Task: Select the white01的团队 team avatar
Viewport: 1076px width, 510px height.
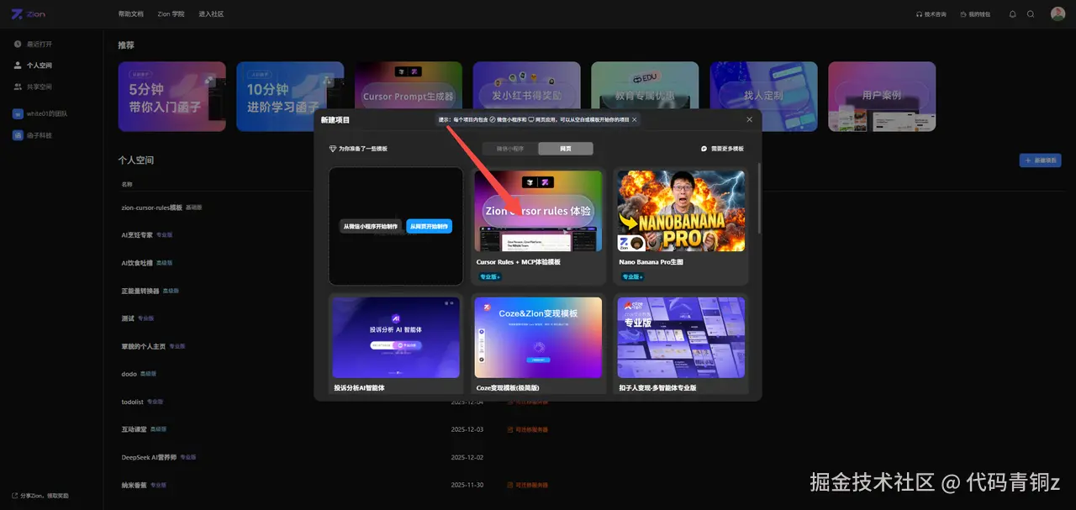Action: 18,113
